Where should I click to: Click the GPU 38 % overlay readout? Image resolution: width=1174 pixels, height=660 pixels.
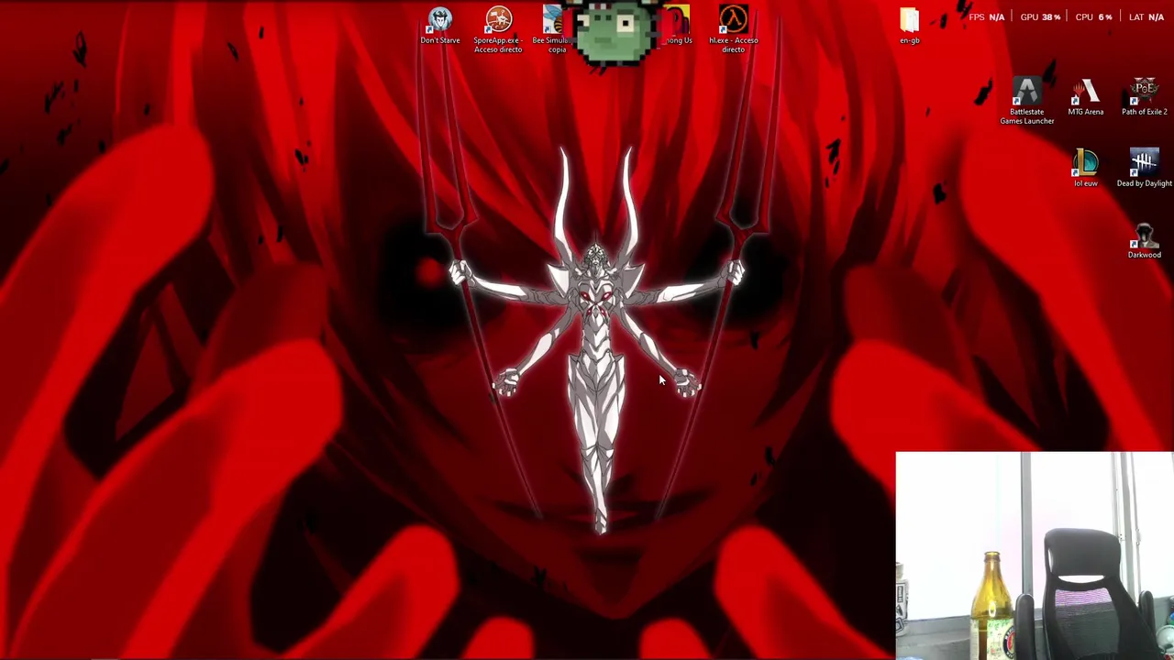[x=1040, y=16]
